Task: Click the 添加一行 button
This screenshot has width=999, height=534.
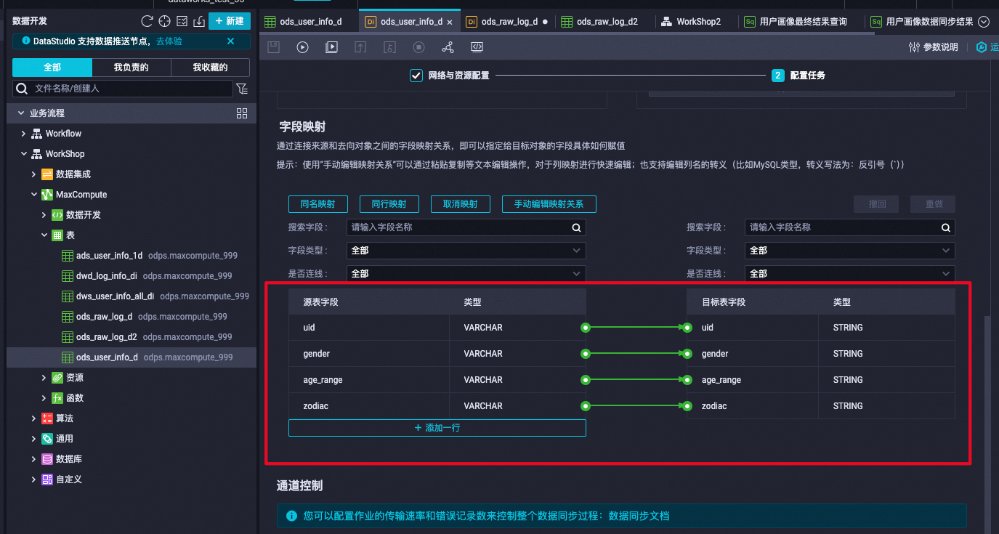Action: [437, 428]
